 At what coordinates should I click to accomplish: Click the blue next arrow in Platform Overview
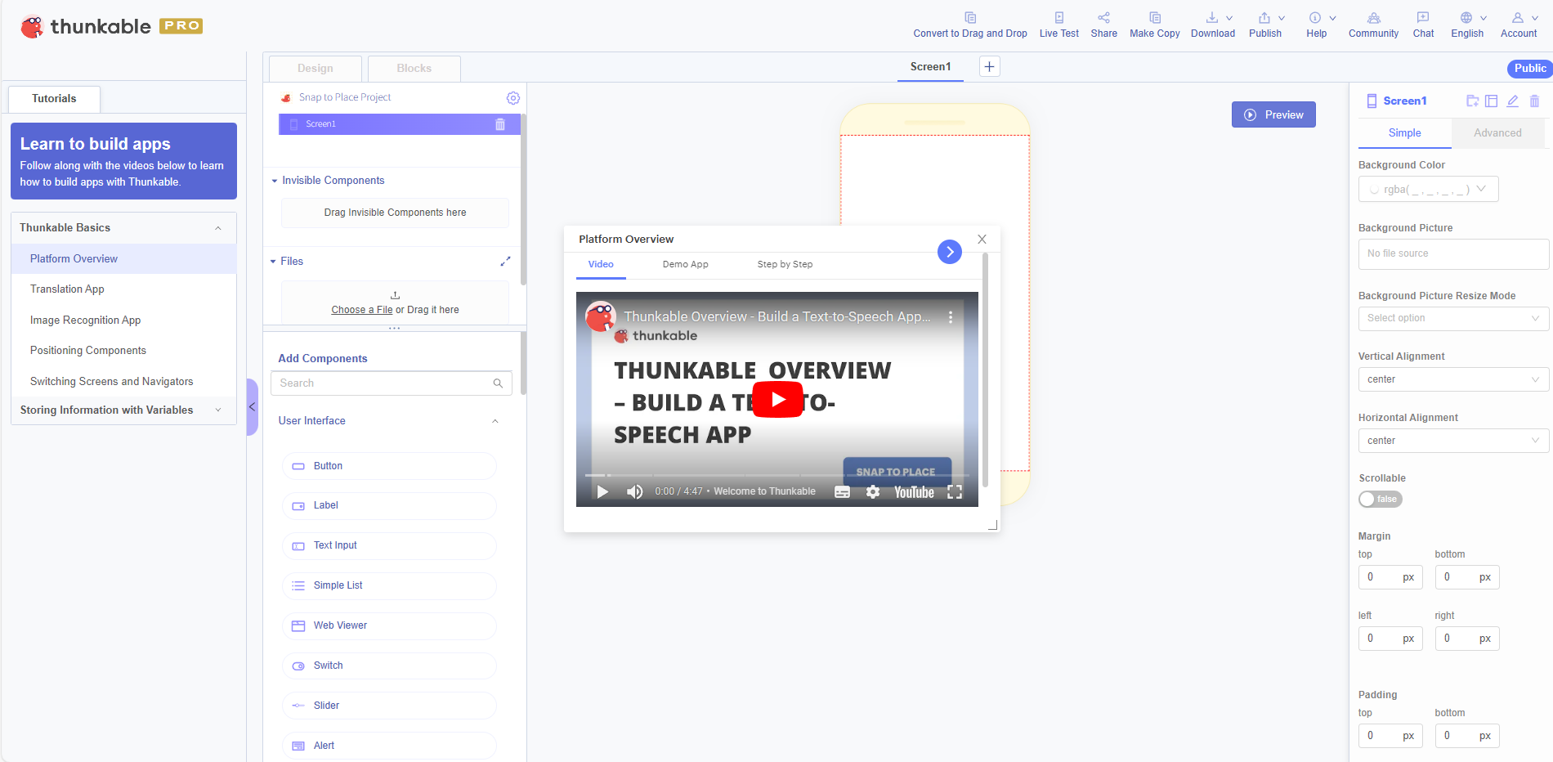coord(949,252)
